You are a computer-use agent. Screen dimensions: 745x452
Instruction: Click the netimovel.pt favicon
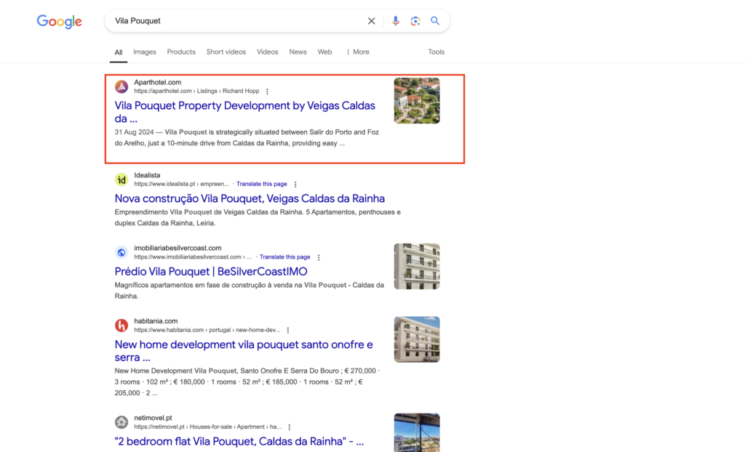point(121,422)
